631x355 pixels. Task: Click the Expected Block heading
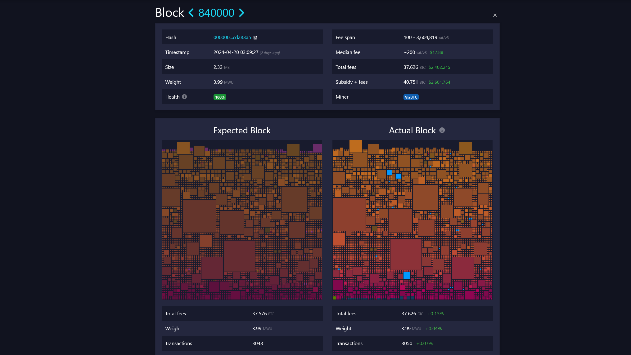pos(242,131)
